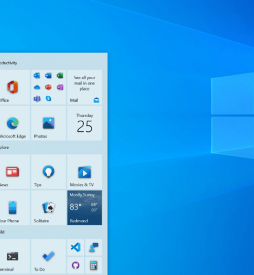Open Teams from the Office apps folder

click(x=37, y=99)
